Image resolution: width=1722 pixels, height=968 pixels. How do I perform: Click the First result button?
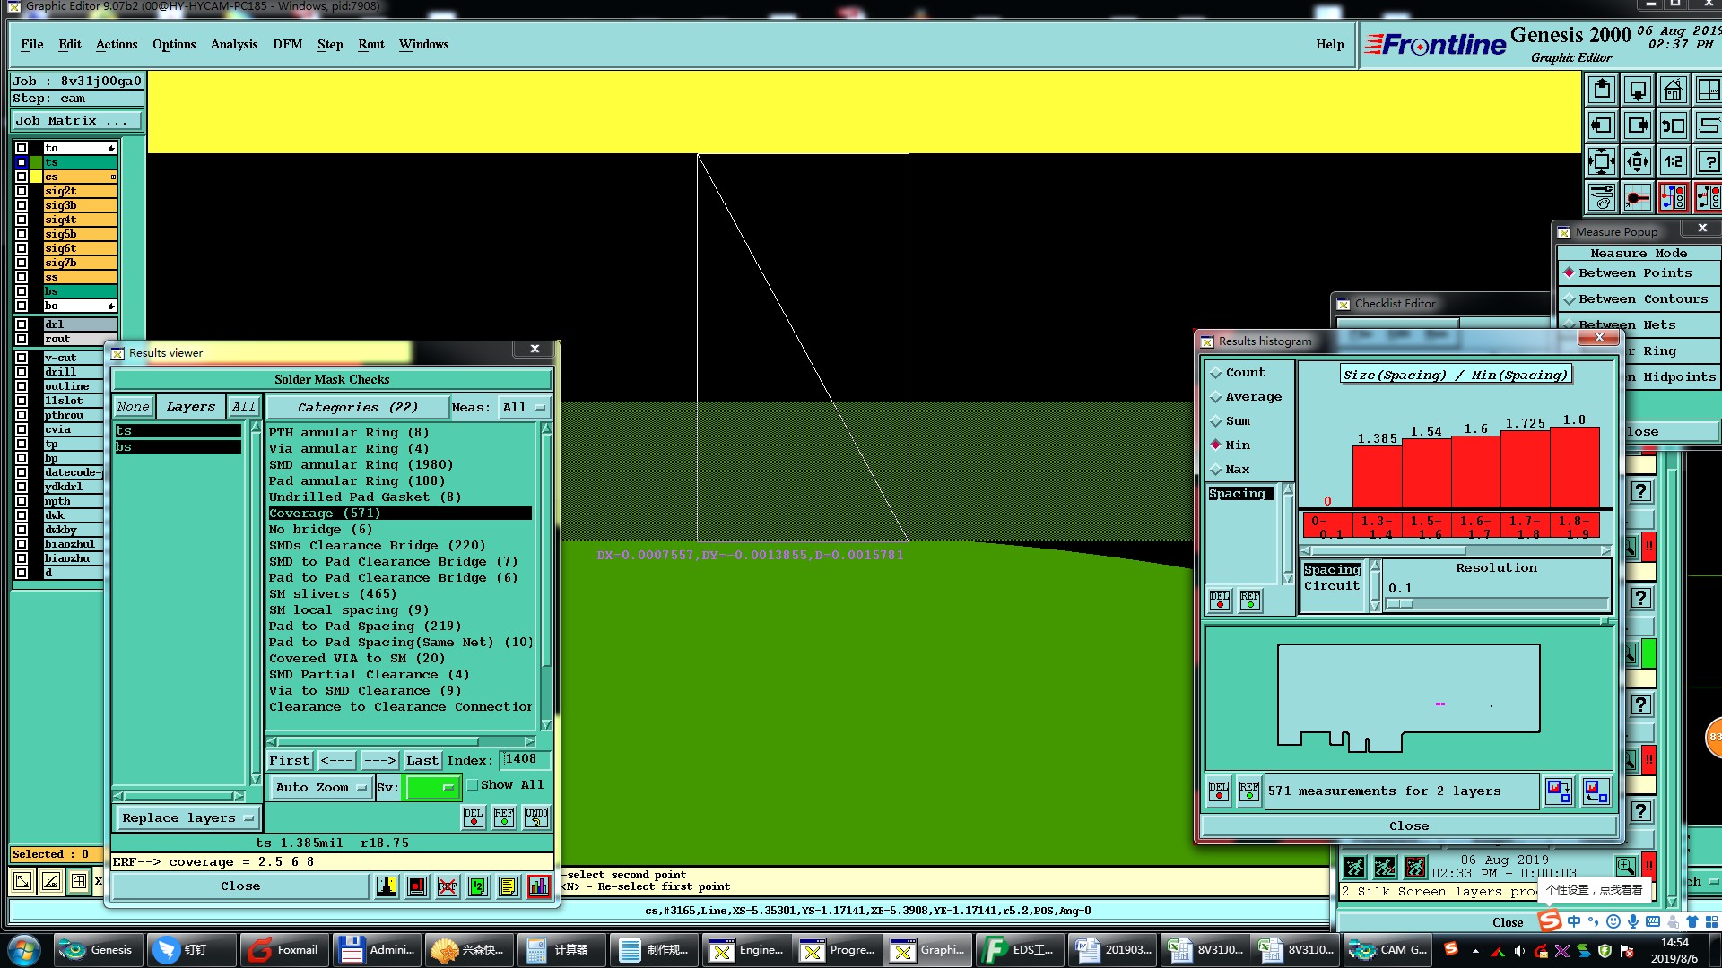pos(289,760)
